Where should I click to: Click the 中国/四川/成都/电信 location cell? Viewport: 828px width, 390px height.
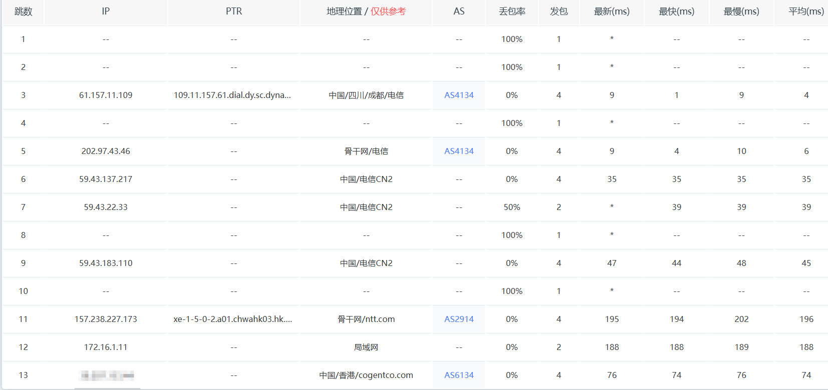[366, 95]
